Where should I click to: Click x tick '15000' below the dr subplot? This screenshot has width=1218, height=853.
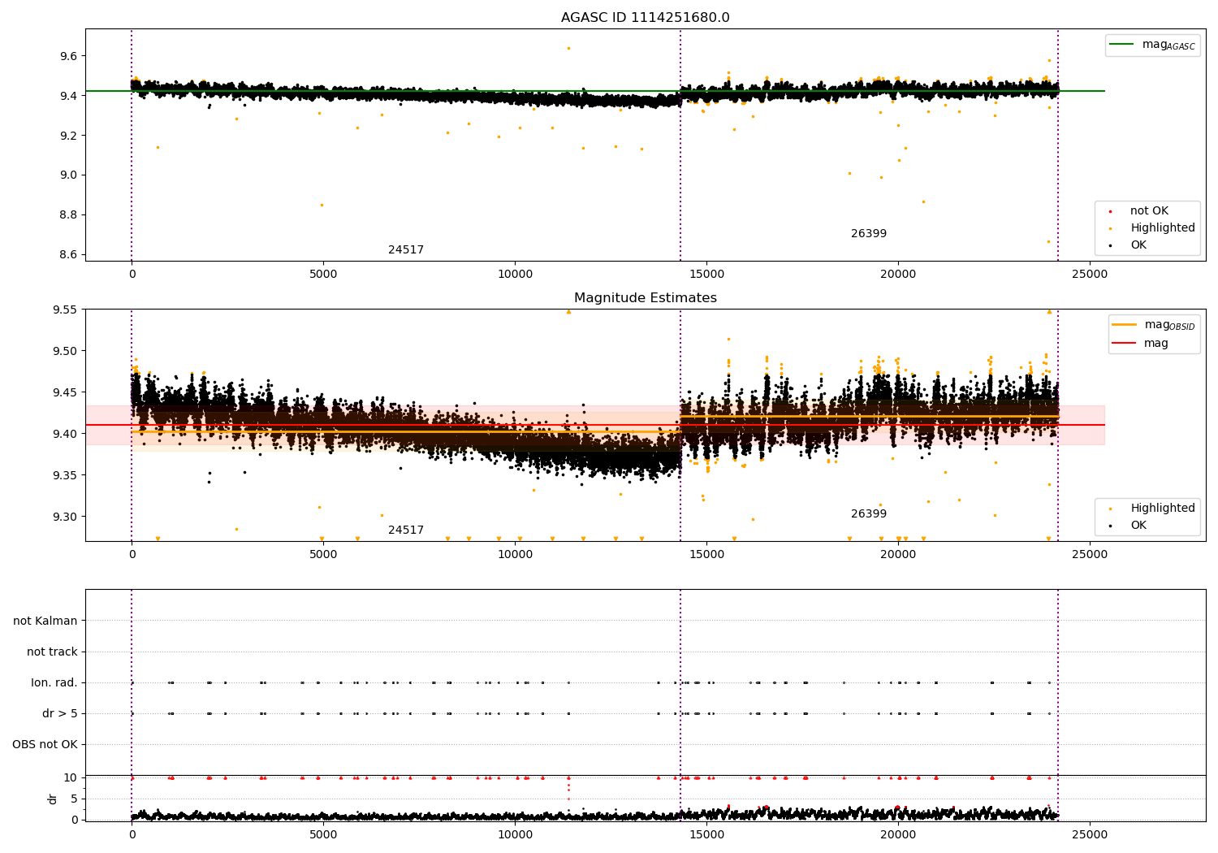tap(706, 835)
